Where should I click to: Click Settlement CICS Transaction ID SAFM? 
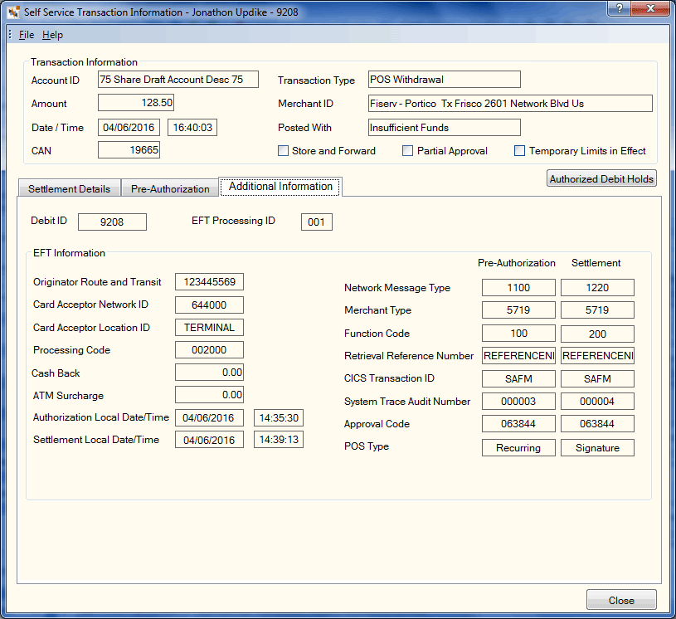(x=597, y=378)
